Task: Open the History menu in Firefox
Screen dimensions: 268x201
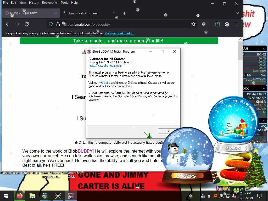Action: coord(34,3)
